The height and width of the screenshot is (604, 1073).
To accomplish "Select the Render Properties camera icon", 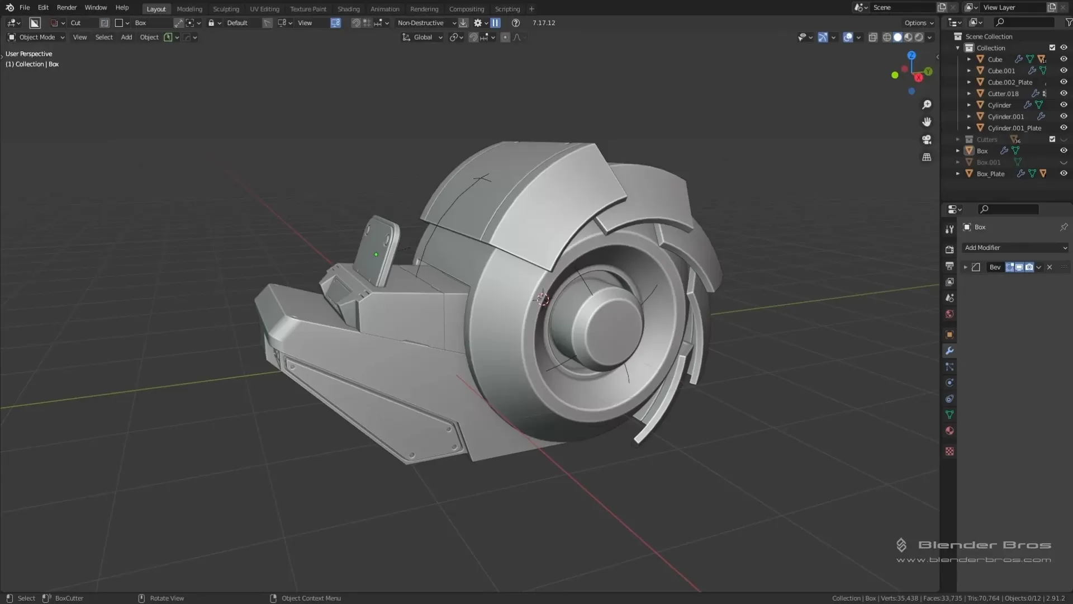I will [949, 249].
